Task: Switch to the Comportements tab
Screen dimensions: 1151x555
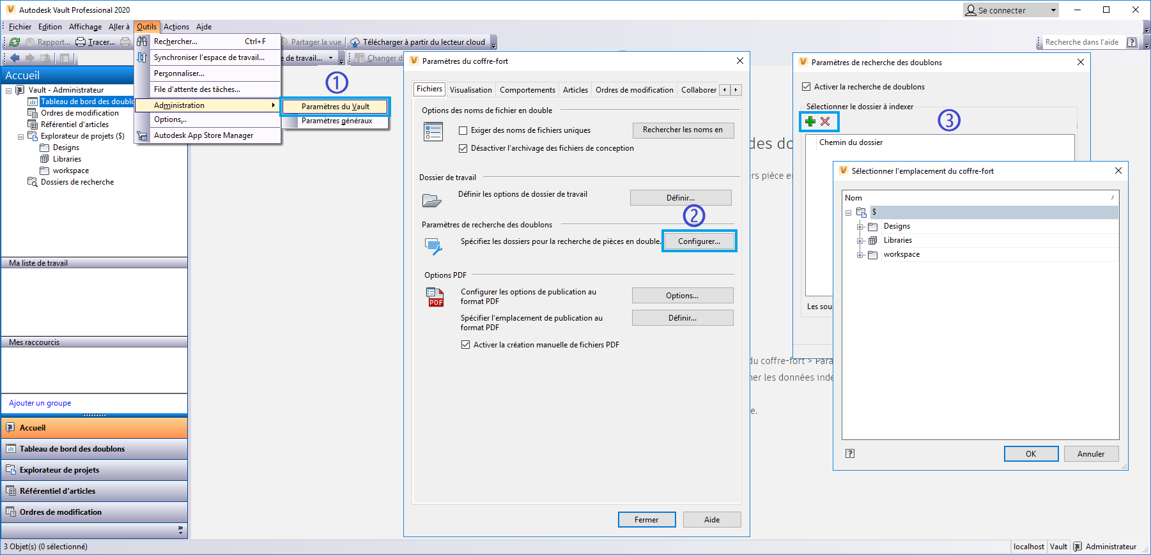Action: pos(527,90)
